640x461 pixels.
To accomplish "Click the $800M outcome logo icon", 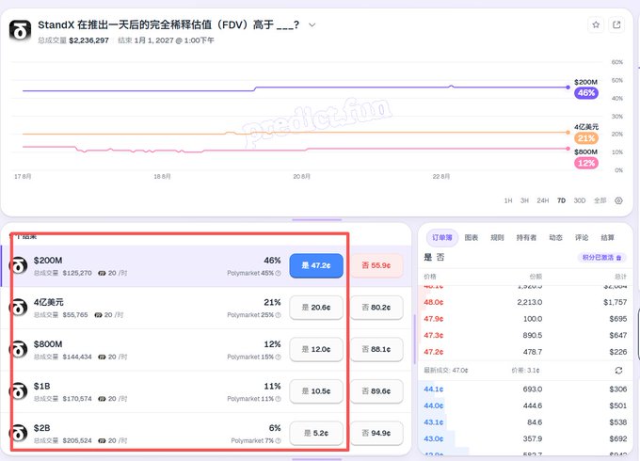I will (19, 350).
